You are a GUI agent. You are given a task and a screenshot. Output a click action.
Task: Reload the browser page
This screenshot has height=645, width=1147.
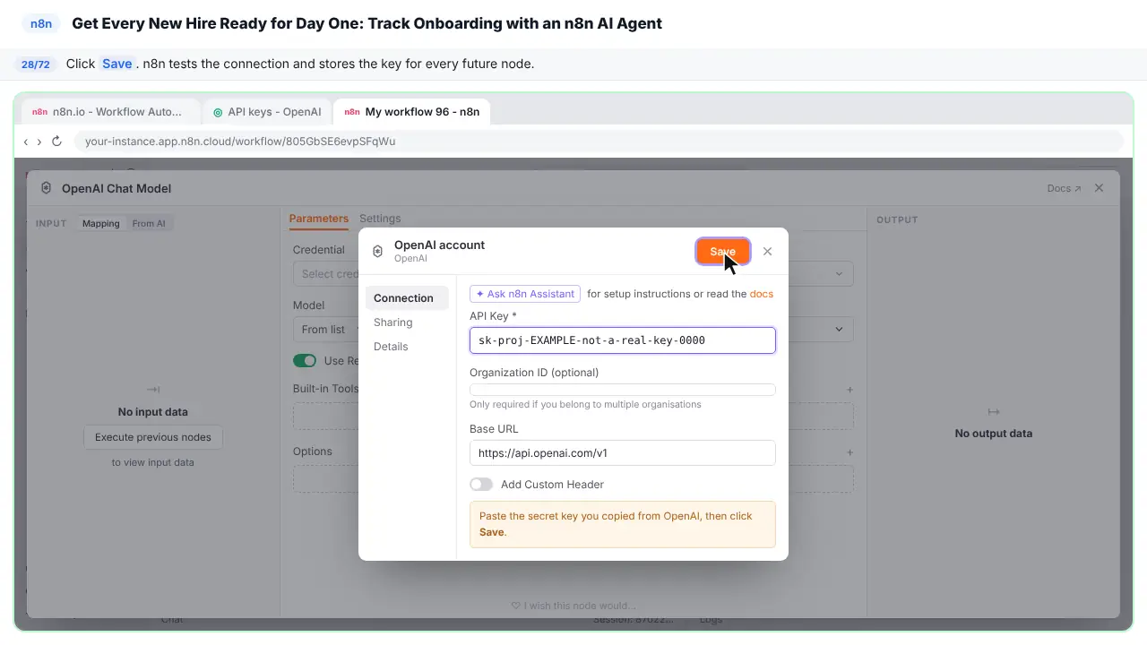(56, 142)
